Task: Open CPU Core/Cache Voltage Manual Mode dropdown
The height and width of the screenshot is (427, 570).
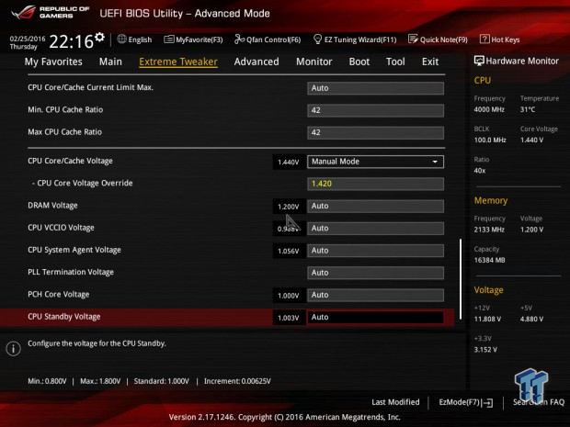Action: pyautogui.click(x=375, y=162)
